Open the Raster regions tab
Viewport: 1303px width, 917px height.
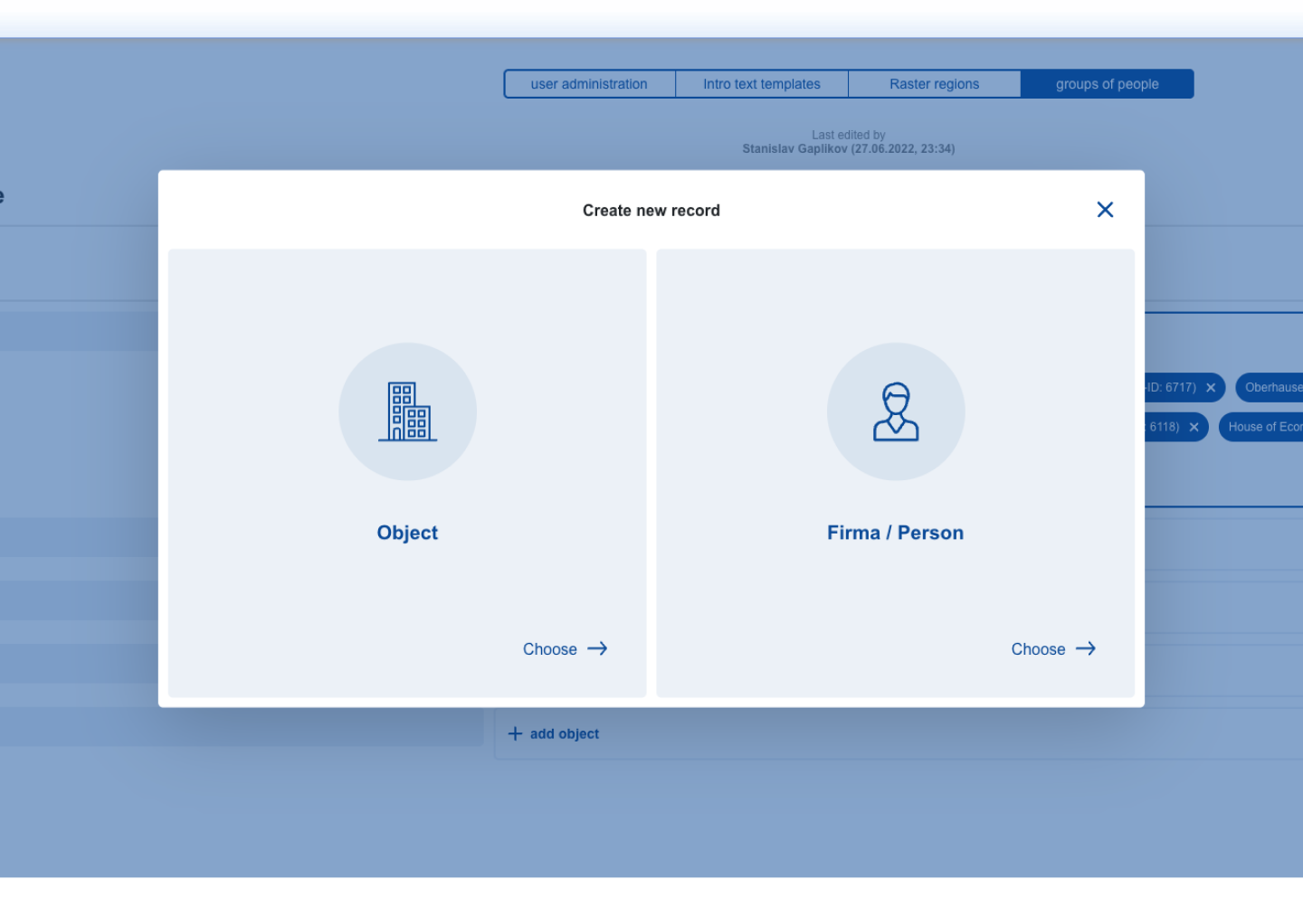(x=934, y=84)
